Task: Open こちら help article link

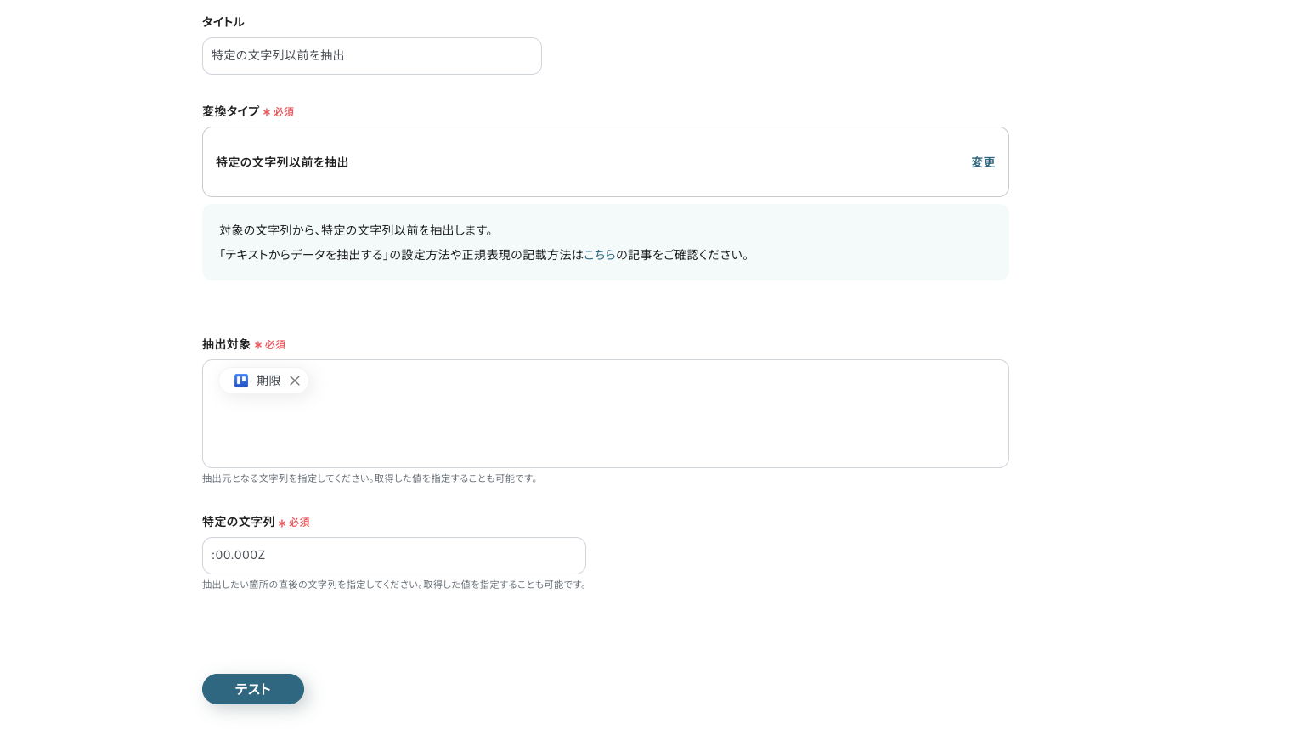Action: tap(601, 254)
